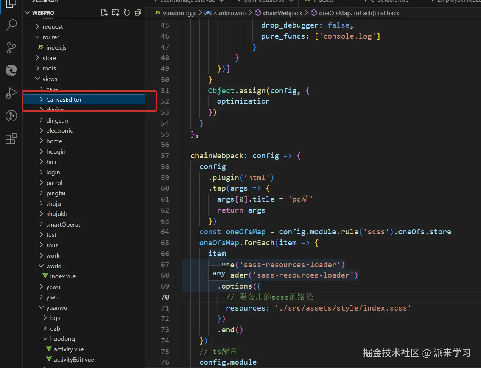Click the 'any' type hover tooltip
The image size is (481, 368).
tap(219, 273)
